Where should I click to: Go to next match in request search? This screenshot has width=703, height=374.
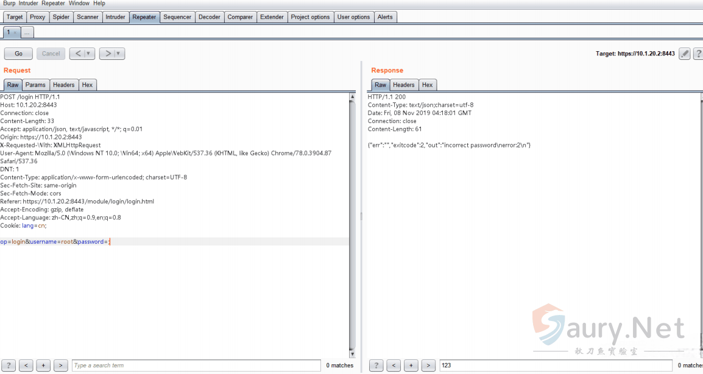tap(60, 365)
